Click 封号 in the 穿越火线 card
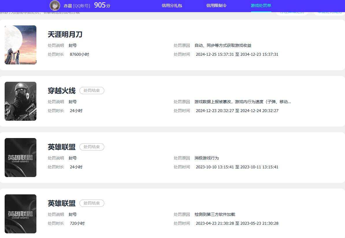 click(x=73, y=102)
